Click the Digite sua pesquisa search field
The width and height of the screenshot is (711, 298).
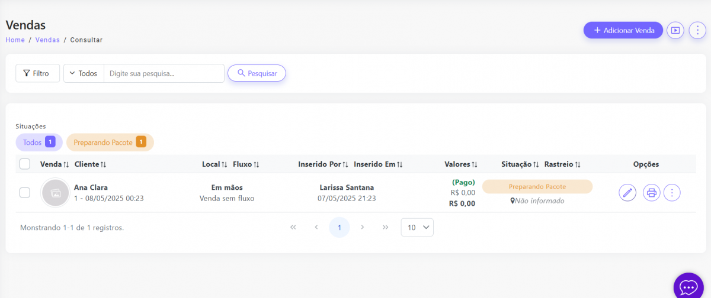[x=164, y=73]
